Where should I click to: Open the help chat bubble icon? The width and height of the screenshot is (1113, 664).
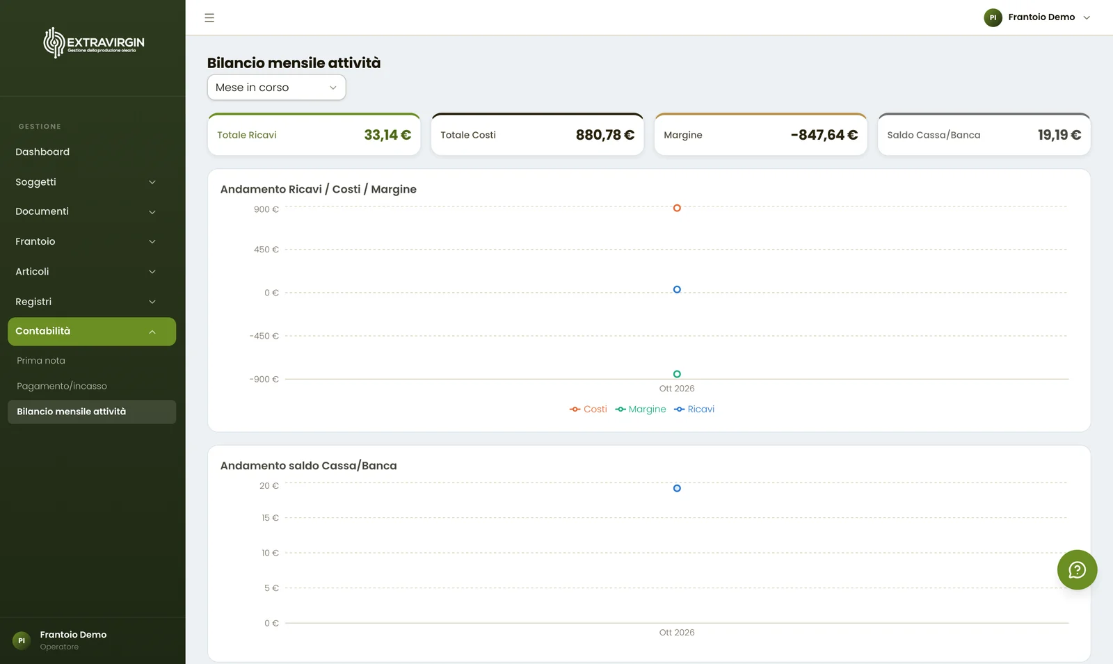point(1077,570)
